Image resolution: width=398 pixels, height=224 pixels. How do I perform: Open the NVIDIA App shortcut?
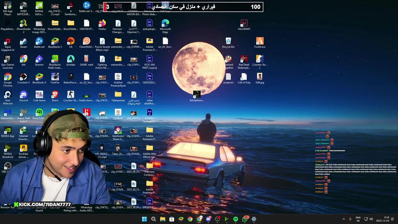point(8,132)
